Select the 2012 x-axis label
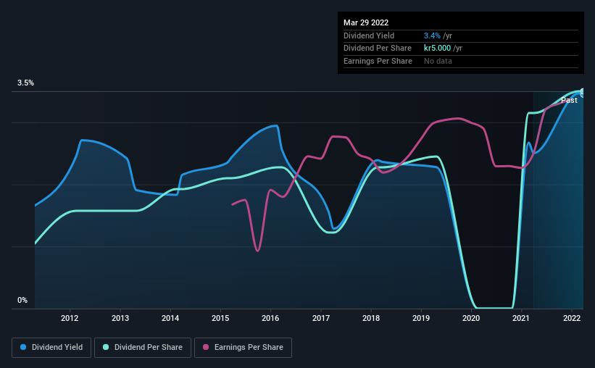 [70, 318]
